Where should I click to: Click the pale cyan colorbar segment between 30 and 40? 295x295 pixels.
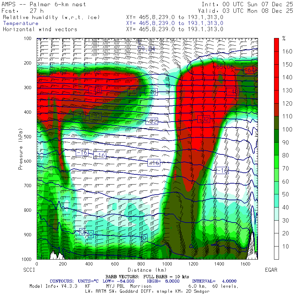click(276, 214)
